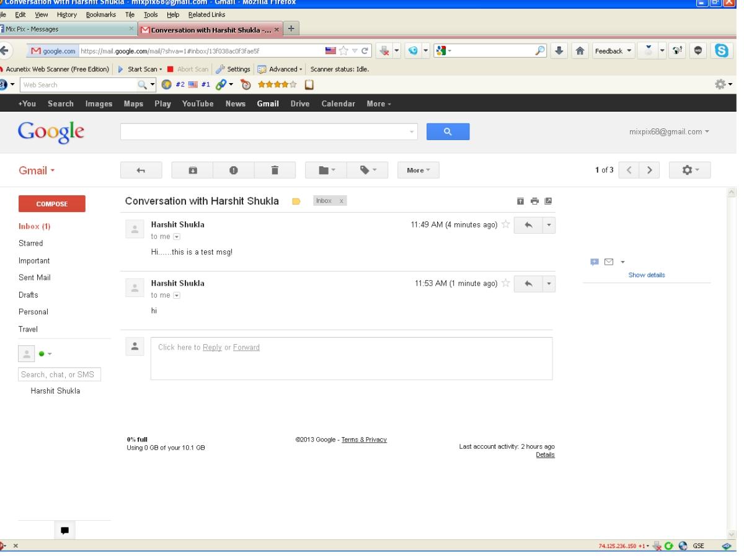Open Drive in the Google bar

(x=299, y=104)
